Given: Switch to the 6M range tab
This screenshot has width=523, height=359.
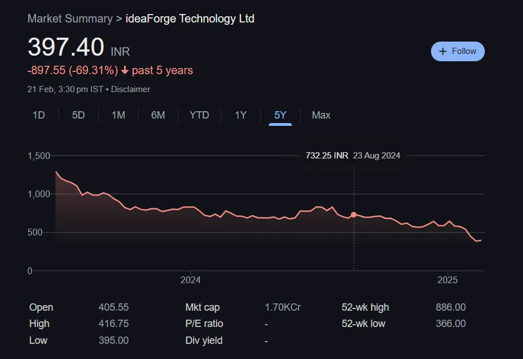Looking at the screenshot, I should pyautogui.click(x=158, y=115).
